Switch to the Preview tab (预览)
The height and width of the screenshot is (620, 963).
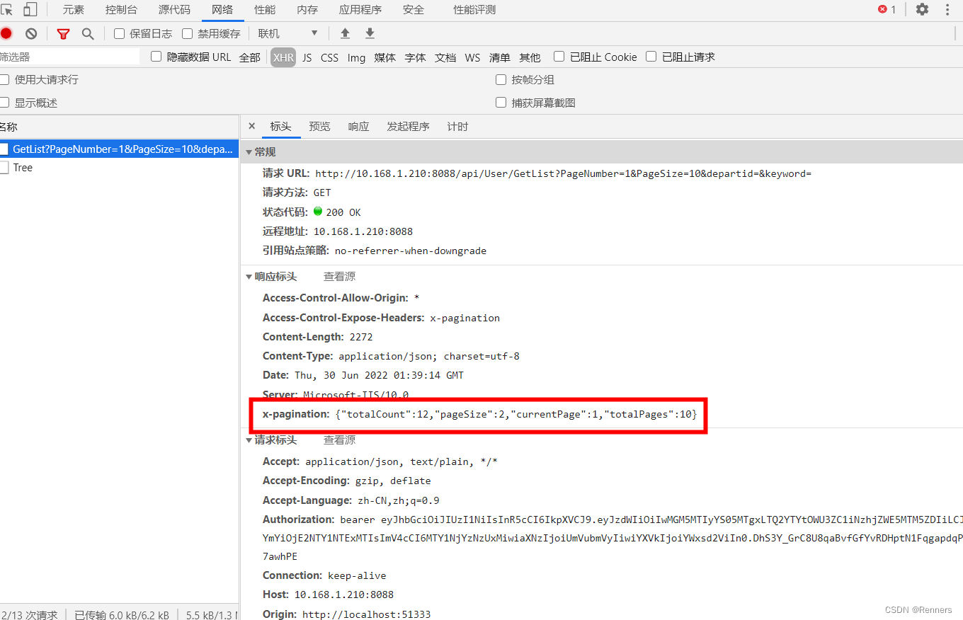coord(319,127)
